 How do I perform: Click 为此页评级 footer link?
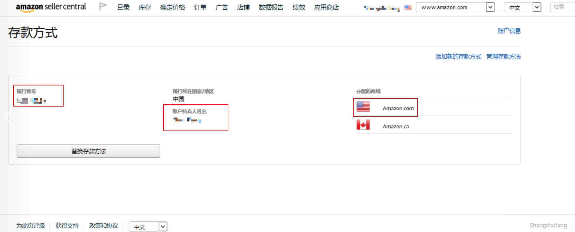tap(31, 226)
